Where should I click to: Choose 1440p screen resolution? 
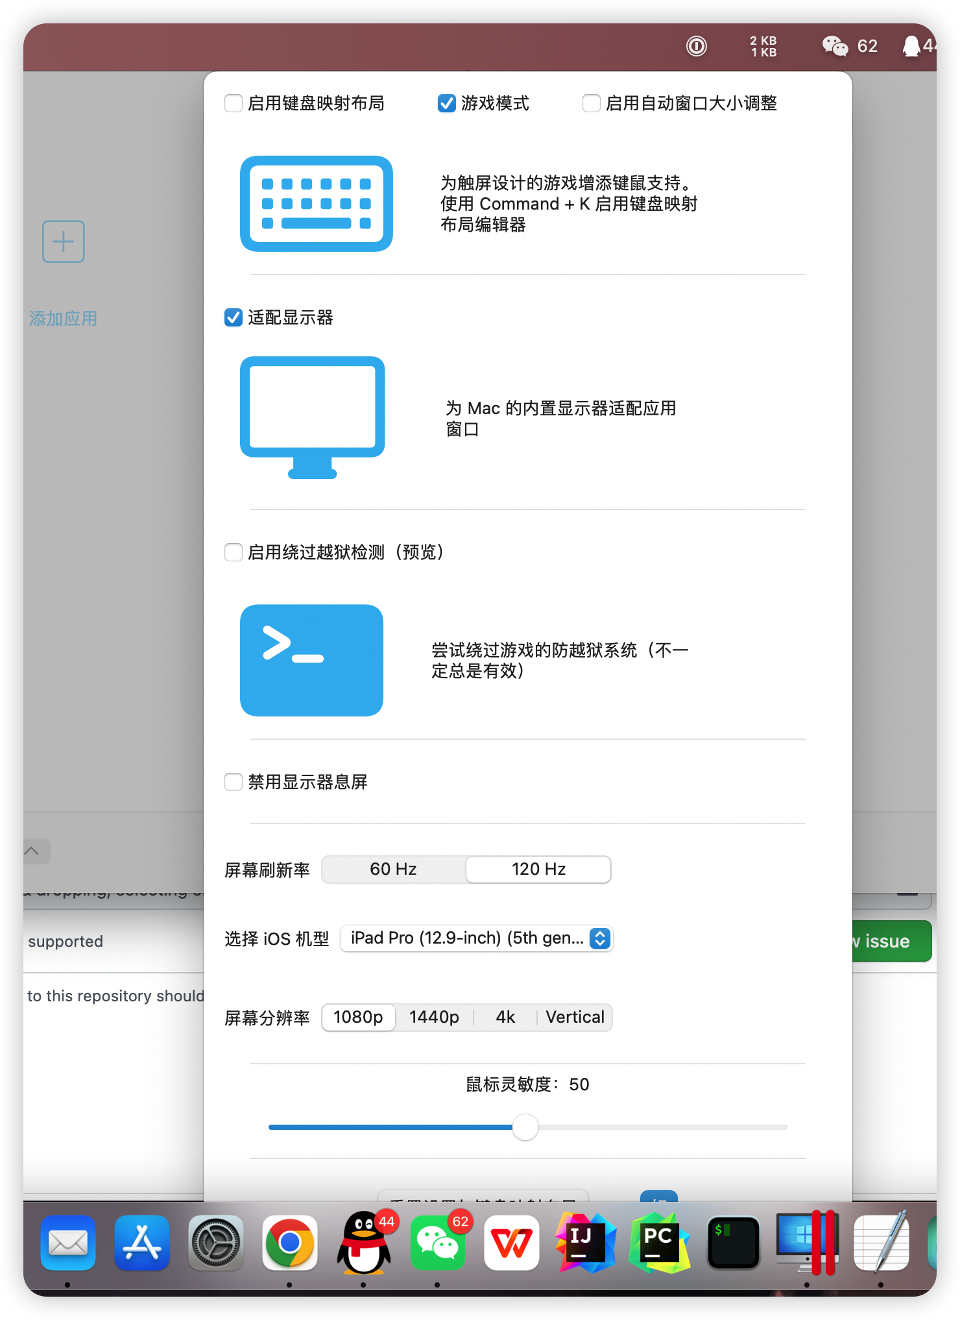click(434, 1018)
